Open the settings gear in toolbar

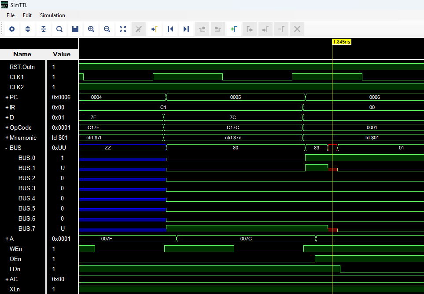(12, 29)
